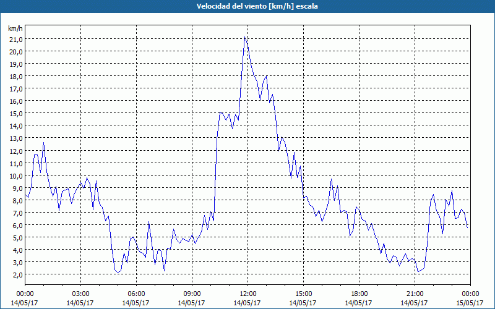This screenshot has height=309, width=495.
Task: Click the "11,0" y-axis value
Action: [x=17, y=163]
